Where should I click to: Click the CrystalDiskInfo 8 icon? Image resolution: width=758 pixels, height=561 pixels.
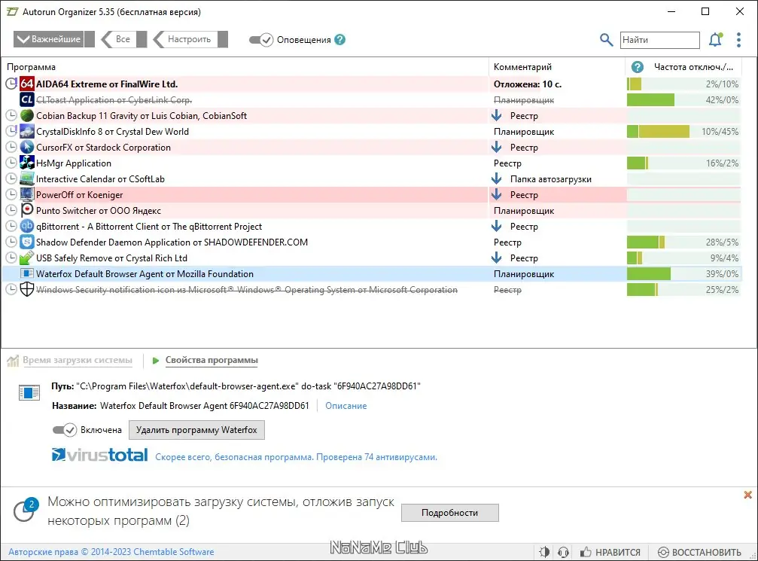tap(26, 132)
